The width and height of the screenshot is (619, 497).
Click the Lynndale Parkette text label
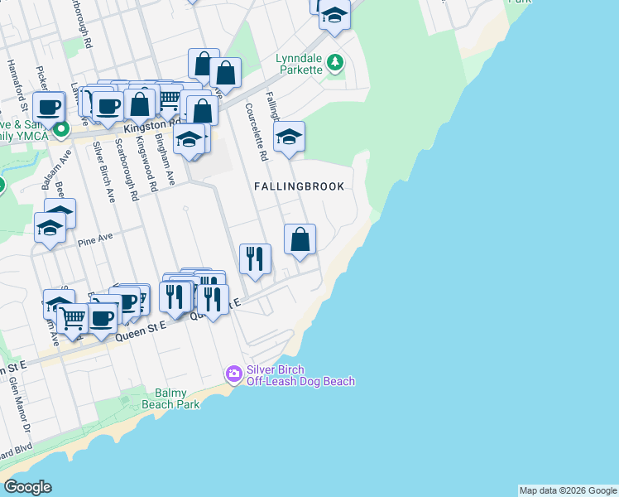point(299,64)
